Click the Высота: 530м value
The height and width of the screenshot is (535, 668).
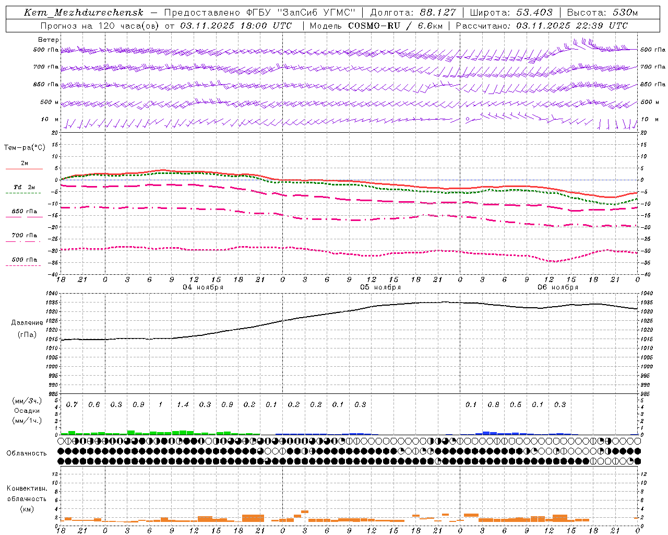pos(602,13)
